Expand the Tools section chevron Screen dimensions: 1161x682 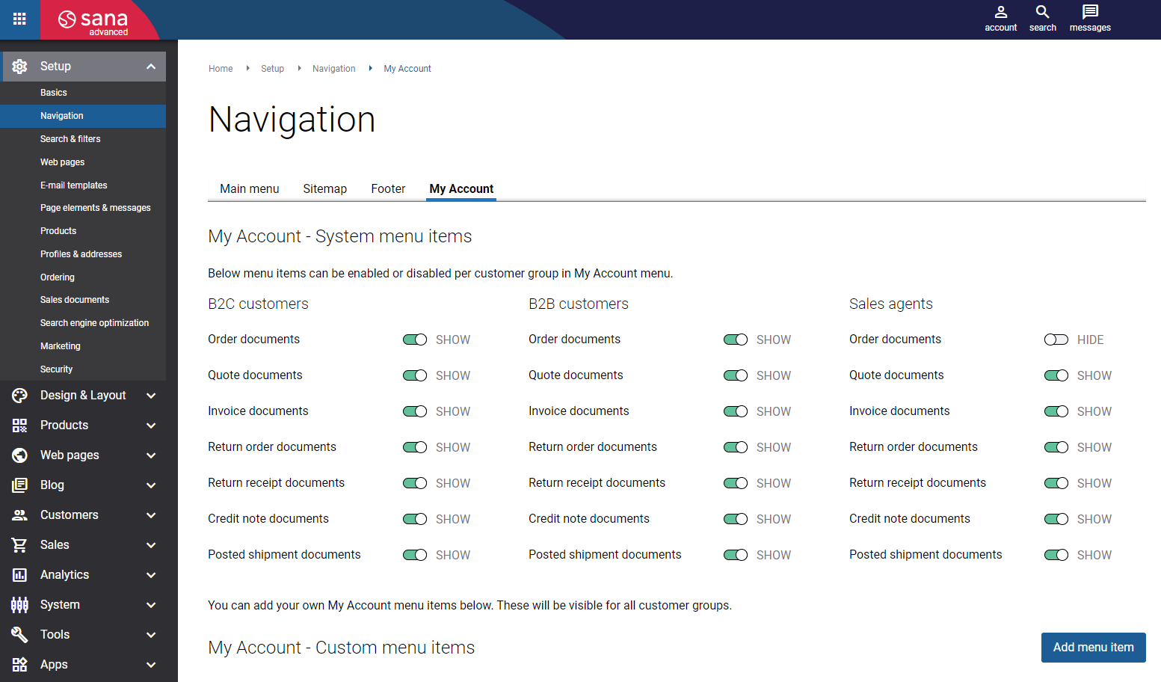click(151, 635)
